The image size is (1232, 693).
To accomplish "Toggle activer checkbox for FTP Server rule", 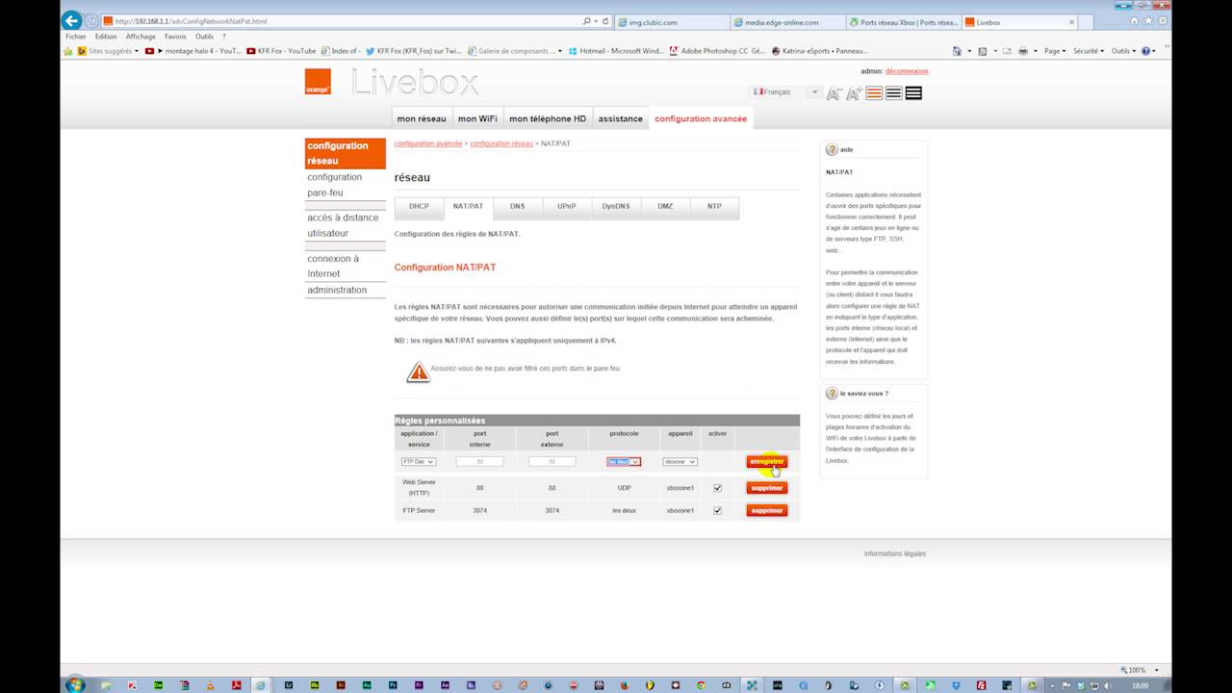I will (717, 510).
